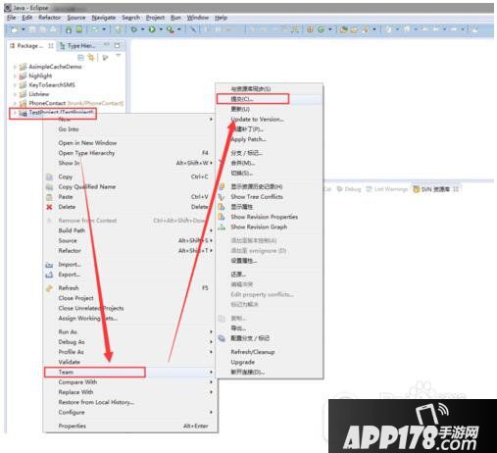This screenshot has height=453, width=497.
Task: Choose Import... in context menu
Action: pyautogui.click(x=70, y=265)
